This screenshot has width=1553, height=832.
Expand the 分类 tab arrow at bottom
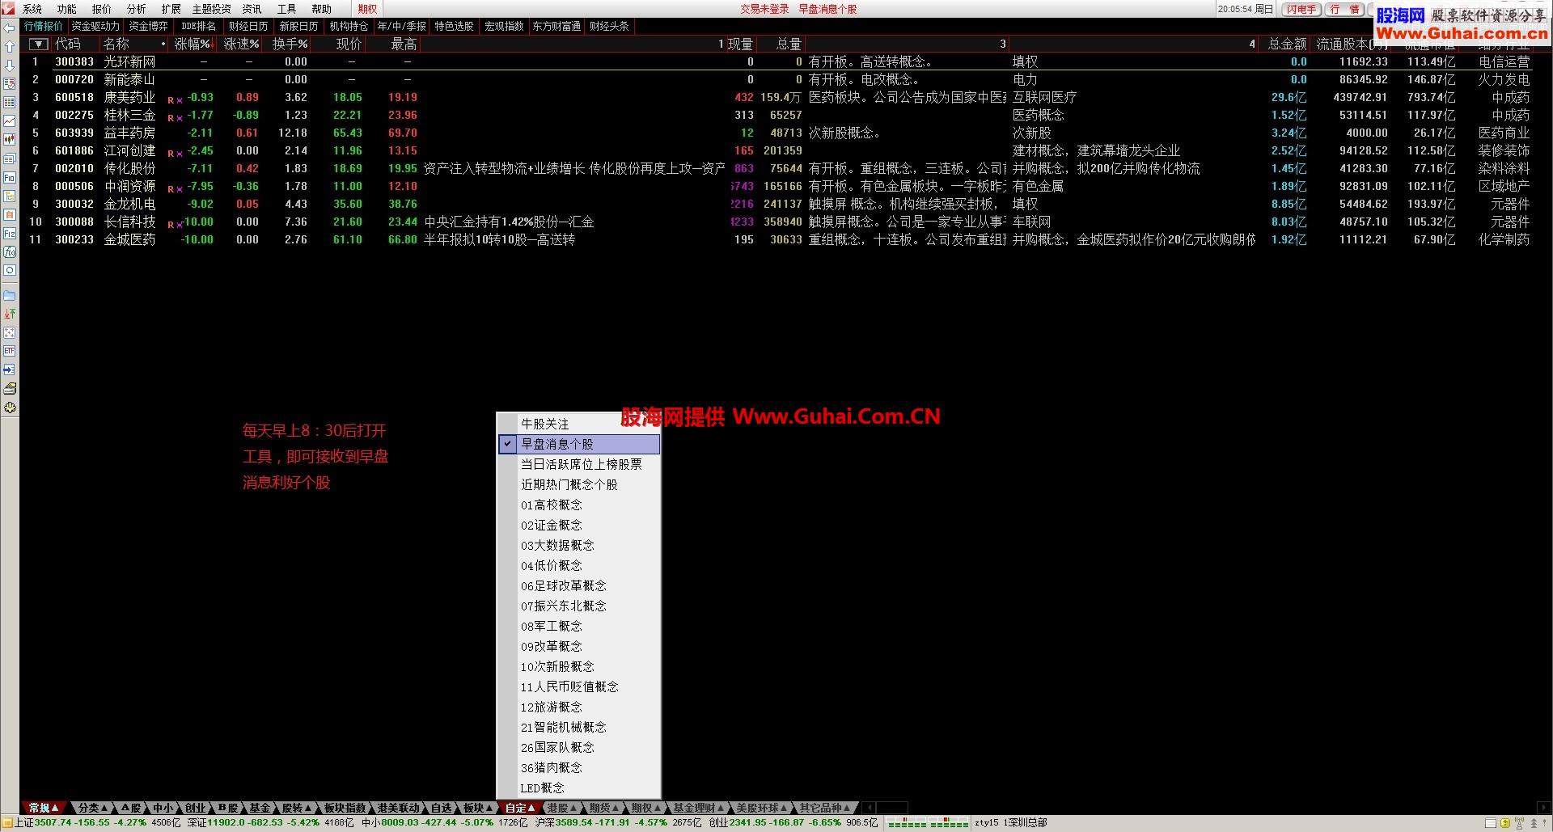(104, 808)
